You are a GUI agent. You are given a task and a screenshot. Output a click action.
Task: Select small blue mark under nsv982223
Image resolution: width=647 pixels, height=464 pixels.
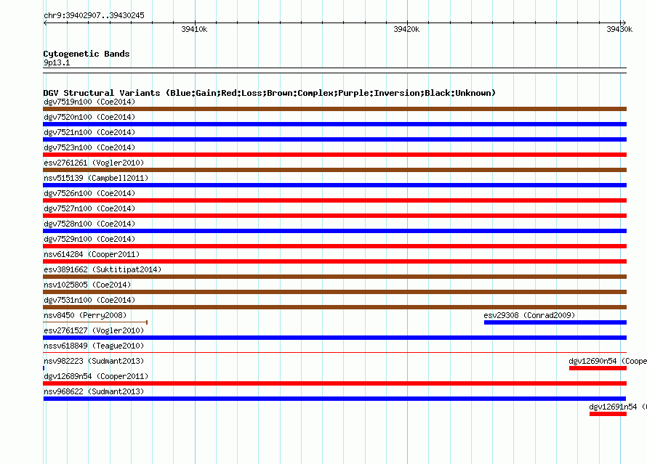44,368
